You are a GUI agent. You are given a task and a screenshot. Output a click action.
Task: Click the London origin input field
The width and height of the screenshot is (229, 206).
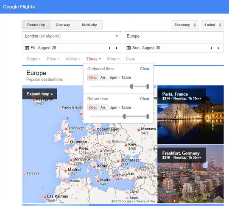coord(72,36)
